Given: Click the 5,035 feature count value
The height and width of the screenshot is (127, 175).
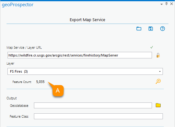Looking at the screenshot, I should click(x=40, y=82).
